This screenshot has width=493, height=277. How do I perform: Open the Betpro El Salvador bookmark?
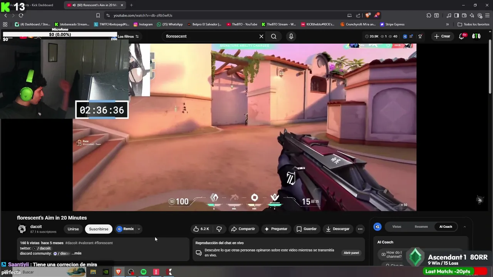tap(204, 24)
